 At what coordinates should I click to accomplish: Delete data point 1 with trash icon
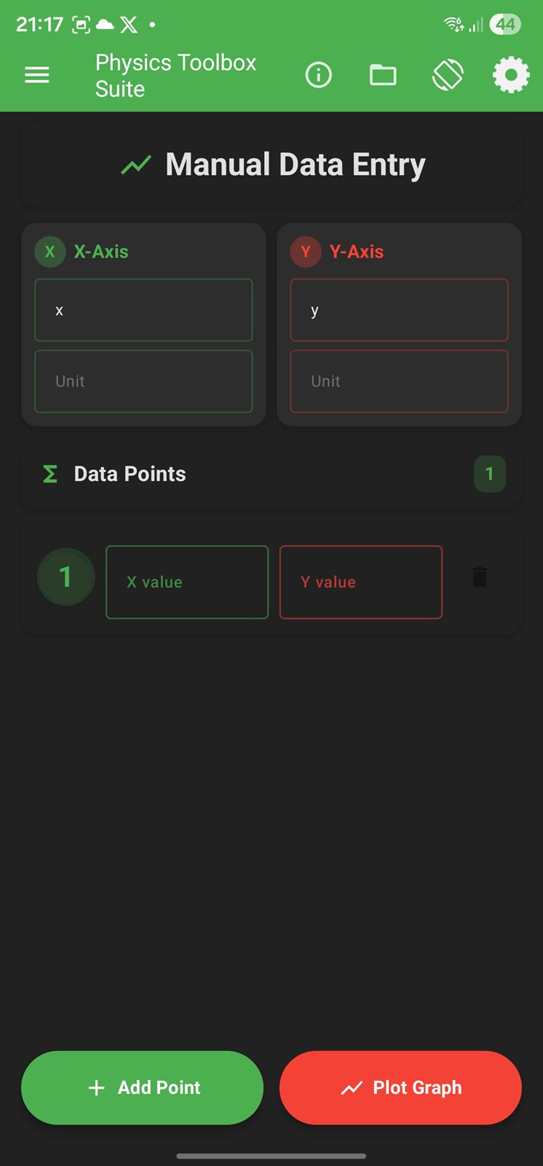(479, 577)
